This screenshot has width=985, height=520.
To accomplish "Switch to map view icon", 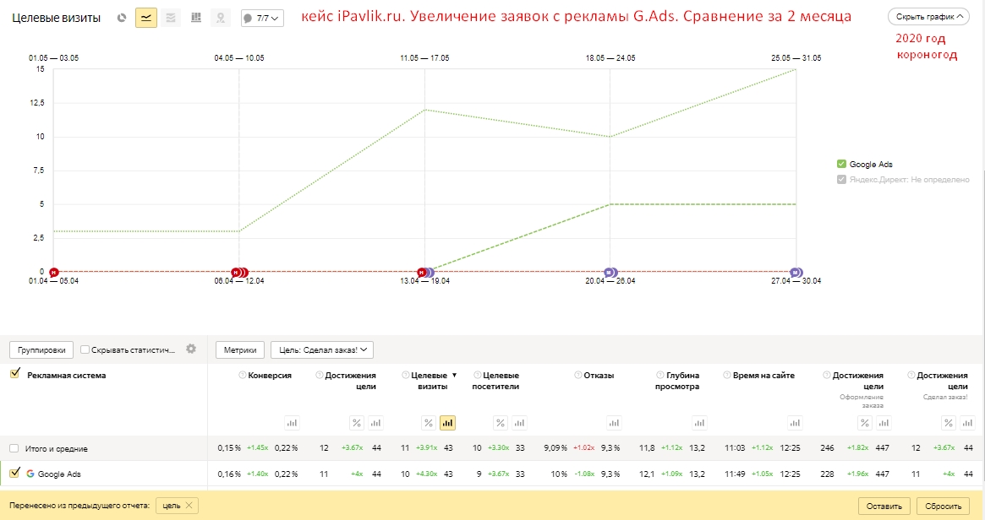I will [221, 19].
